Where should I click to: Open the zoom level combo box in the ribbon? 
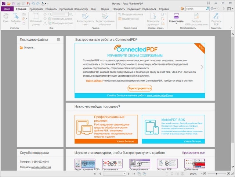(61, 14)
